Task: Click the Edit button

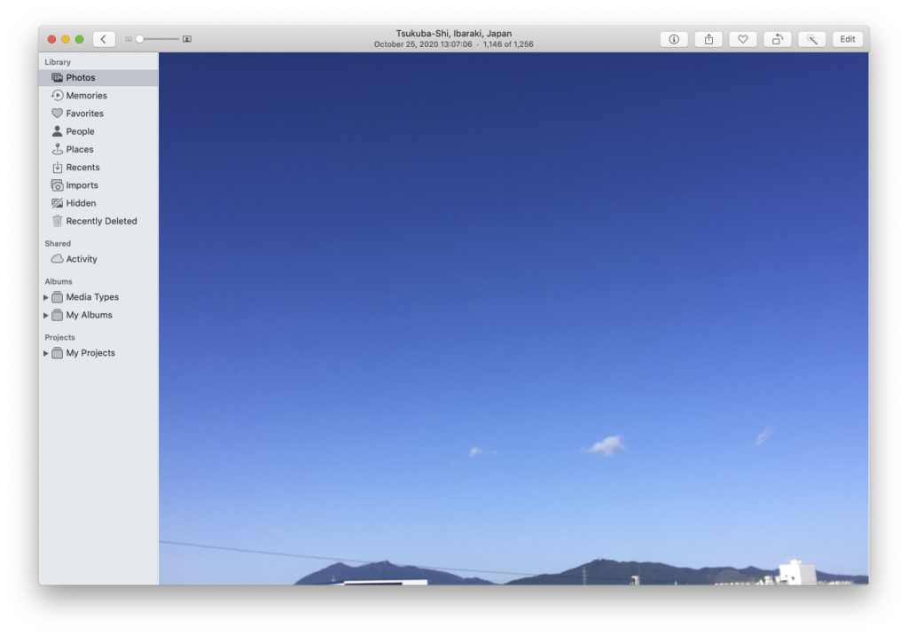Action: (848, 39)
